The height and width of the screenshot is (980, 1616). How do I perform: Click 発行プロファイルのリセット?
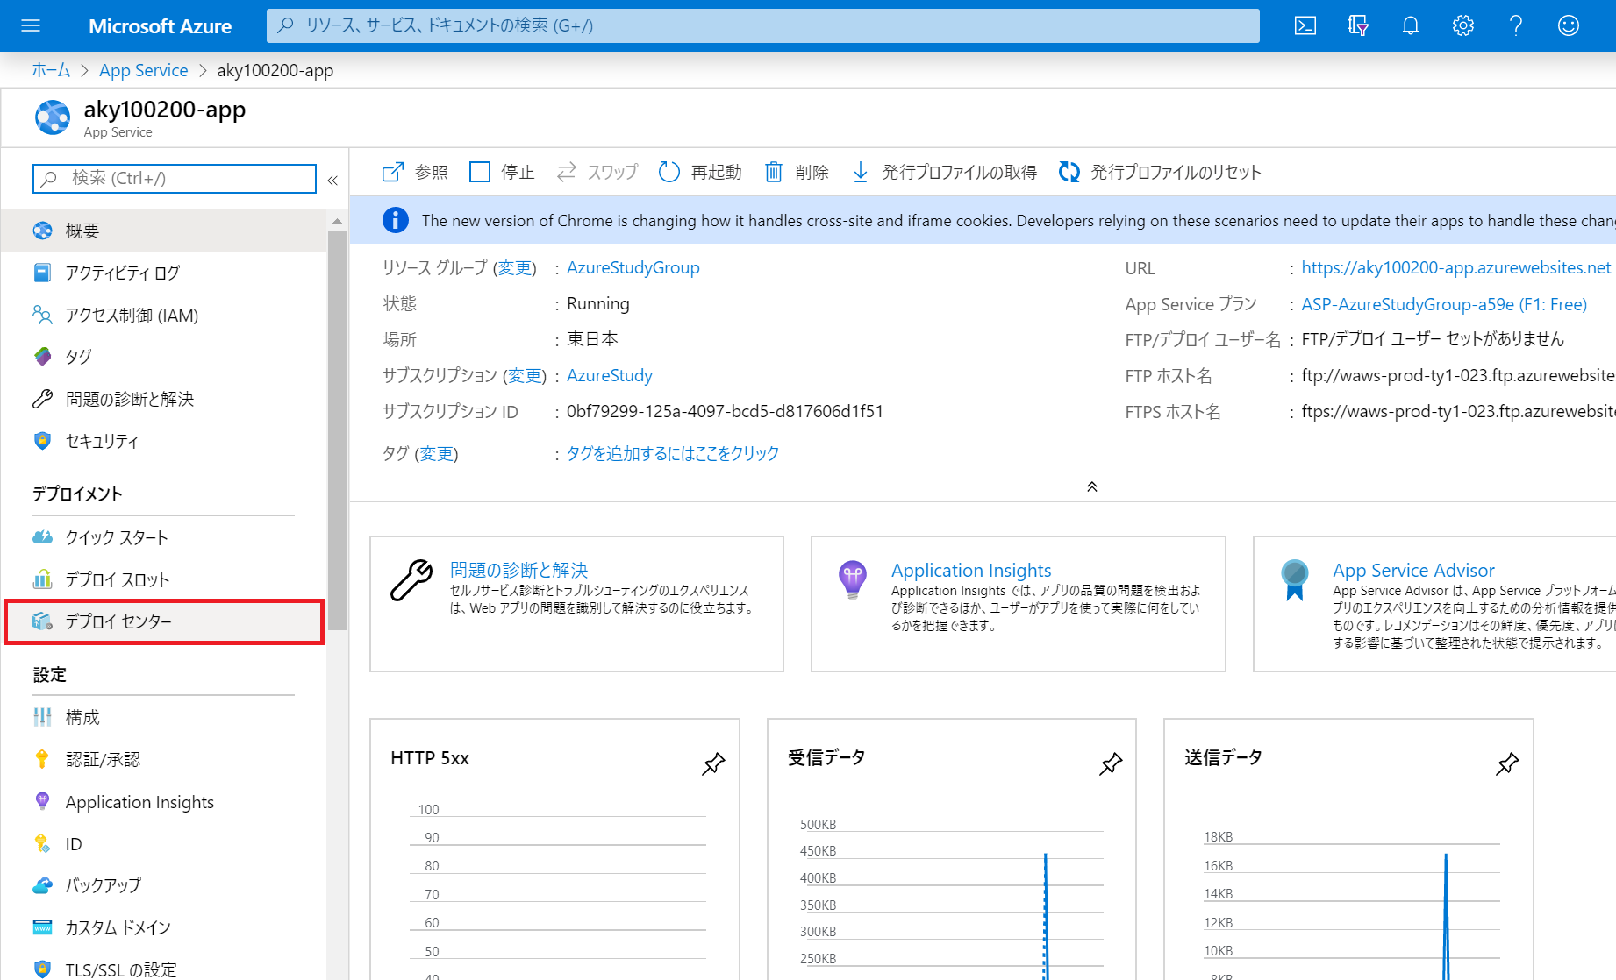(1160, 172)
